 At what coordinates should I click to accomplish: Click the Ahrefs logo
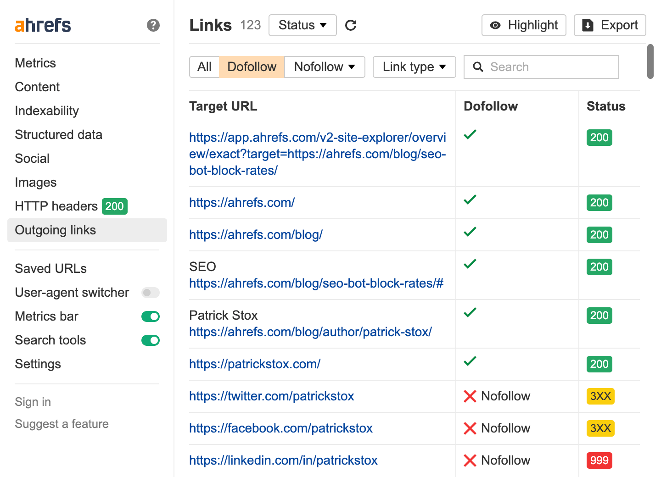43,25
